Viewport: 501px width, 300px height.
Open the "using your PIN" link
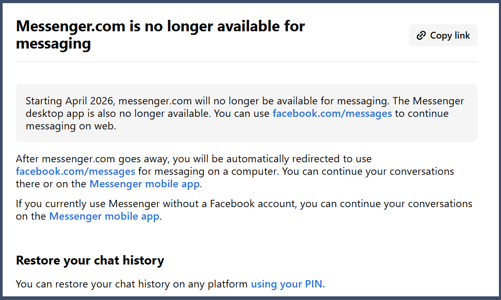(x=288, y=284)
